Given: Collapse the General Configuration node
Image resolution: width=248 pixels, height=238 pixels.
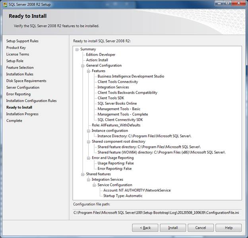Looking at the screenshot, I should [83, 66].
